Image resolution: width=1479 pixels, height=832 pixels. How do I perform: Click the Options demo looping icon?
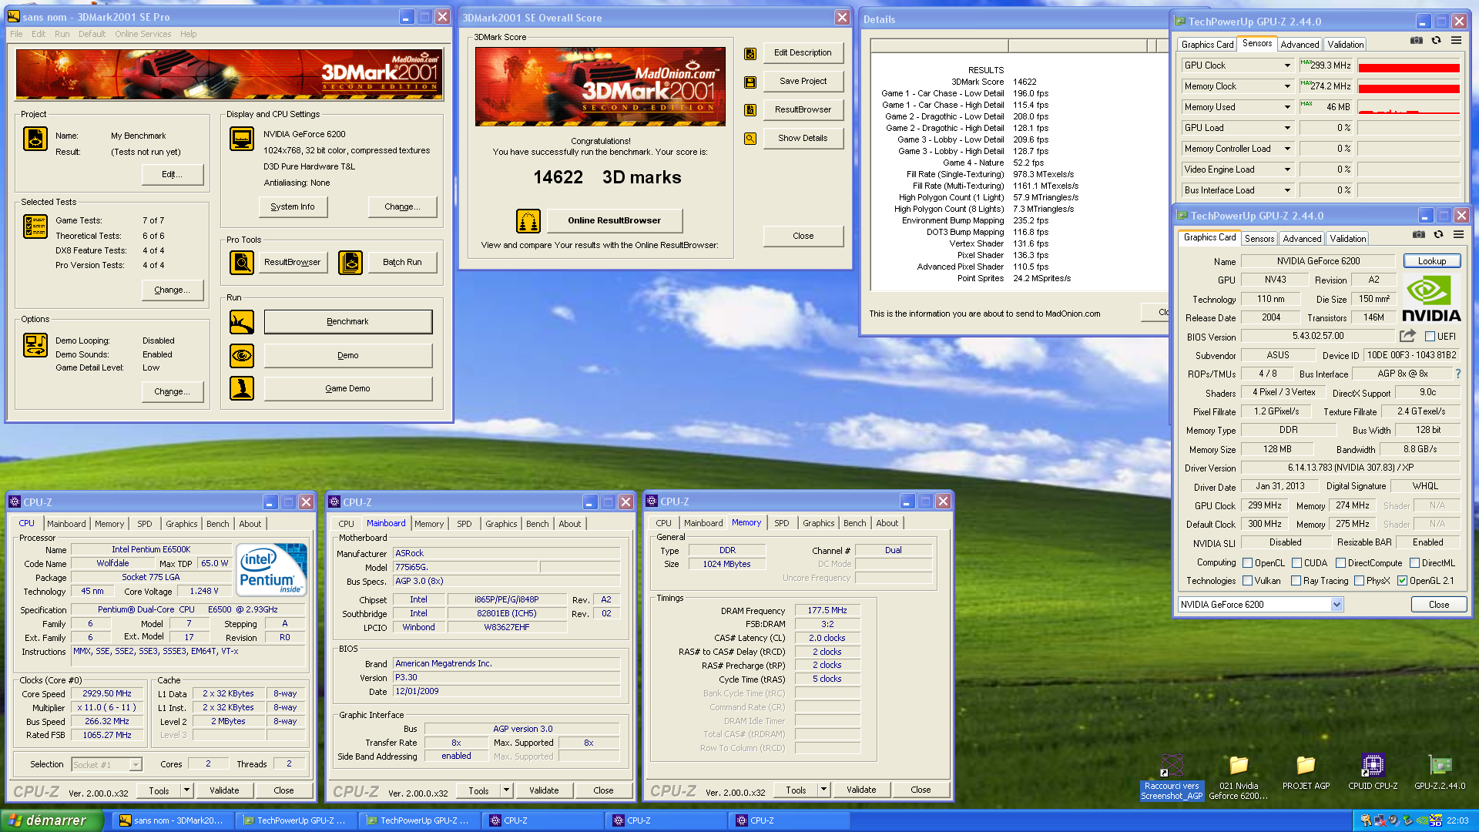pos(35,345)
